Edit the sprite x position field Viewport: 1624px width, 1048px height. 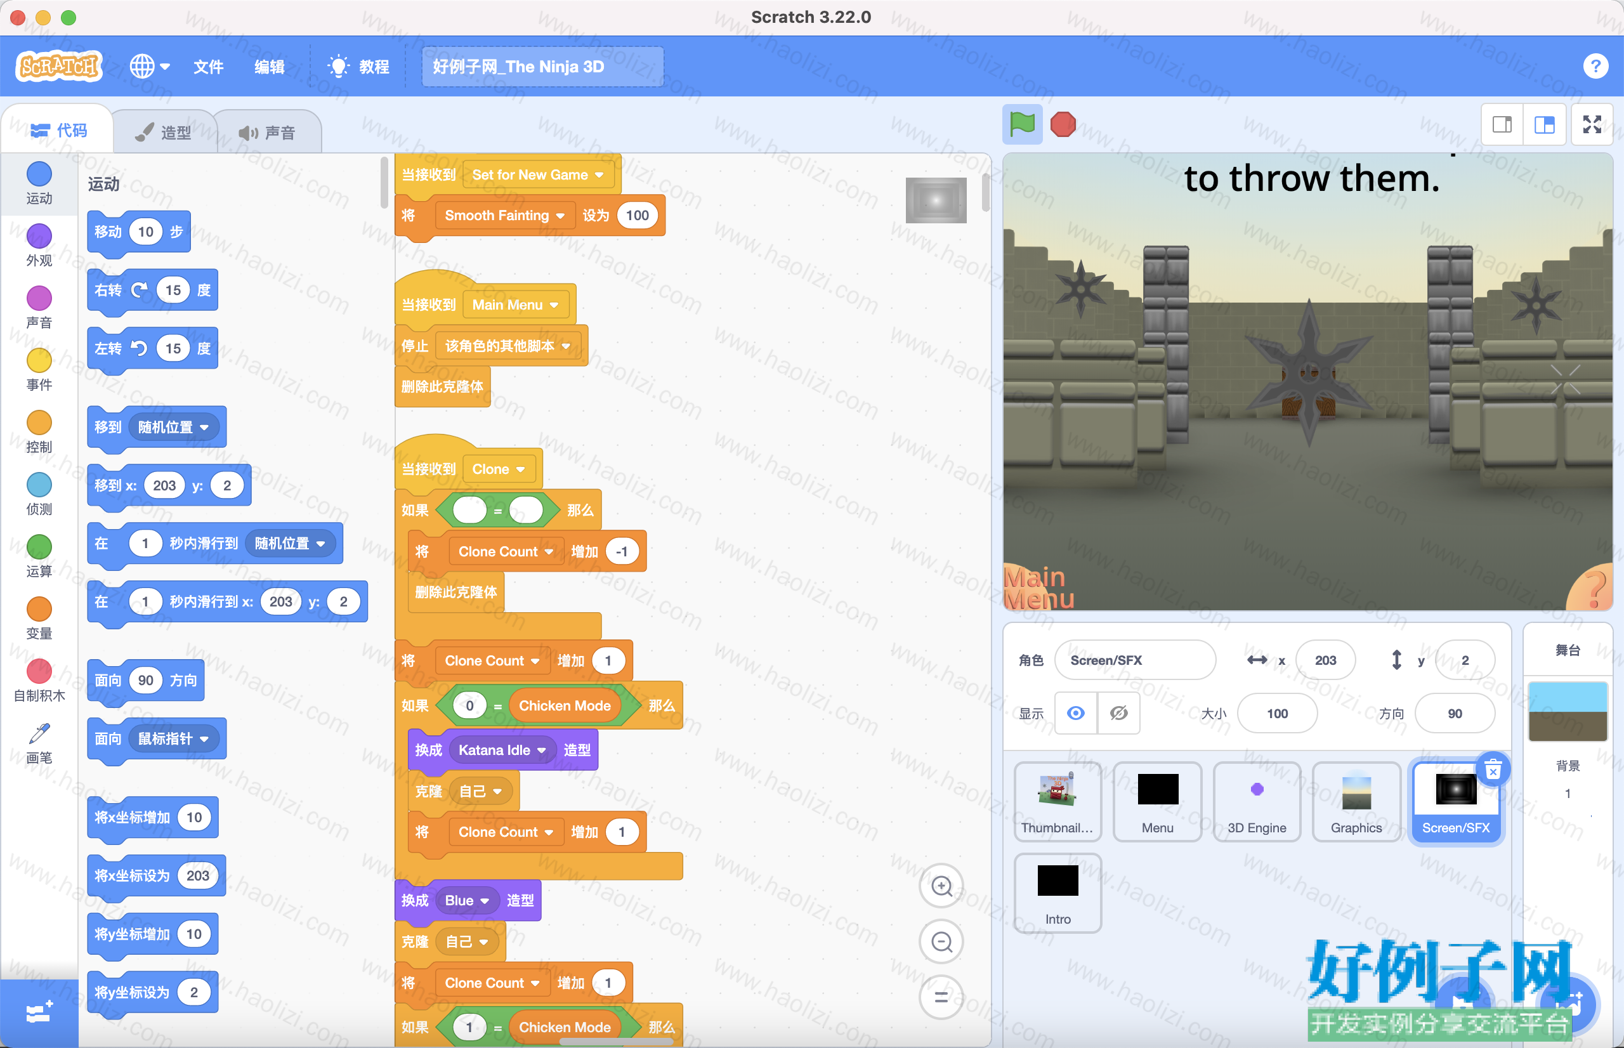(1325, 659)
